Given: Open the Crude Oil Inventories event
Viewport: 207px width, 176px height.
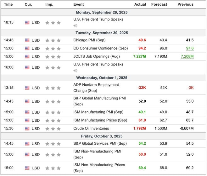Looking at the screenshot, I should [91, 128].
